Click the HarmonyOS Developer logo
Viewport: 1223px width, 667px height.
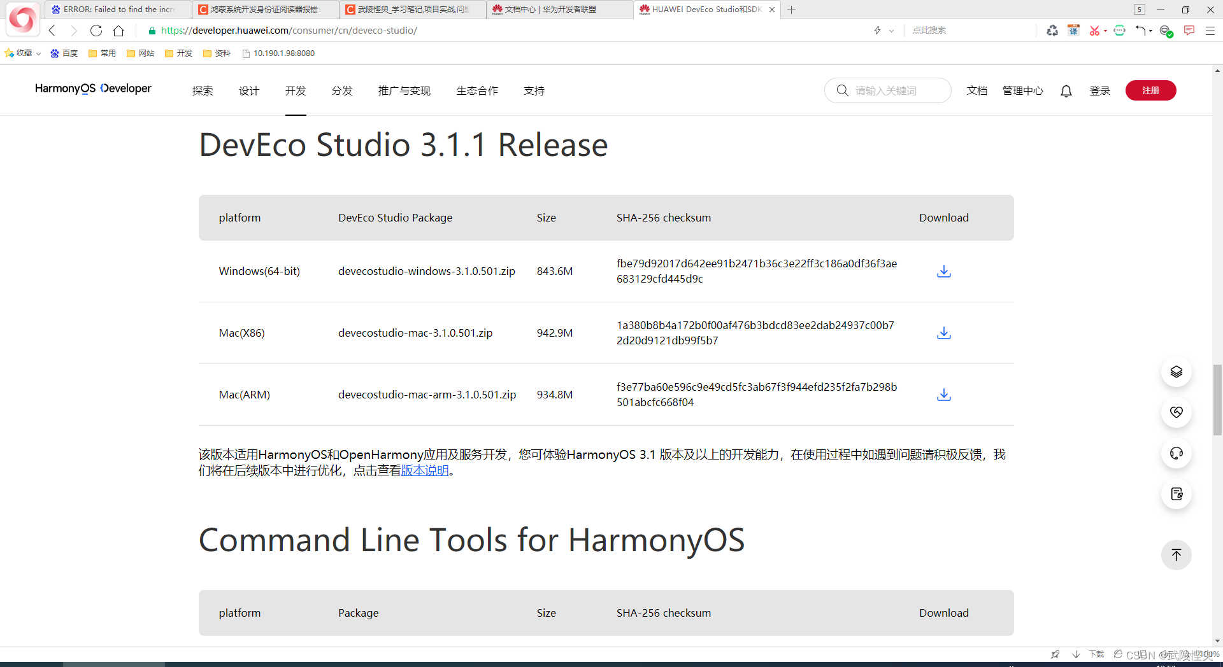pyautogui.click(x=93, y=88)
